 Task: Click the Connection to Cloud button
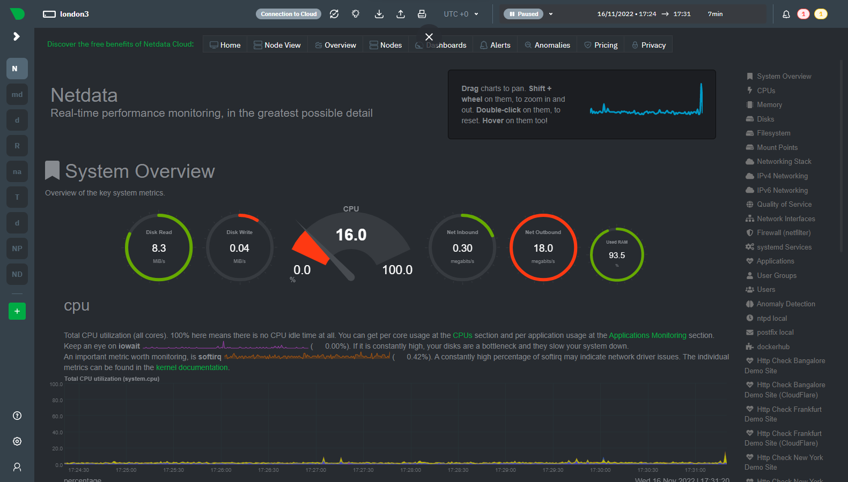pyautogui.click(x=289, y=14)
